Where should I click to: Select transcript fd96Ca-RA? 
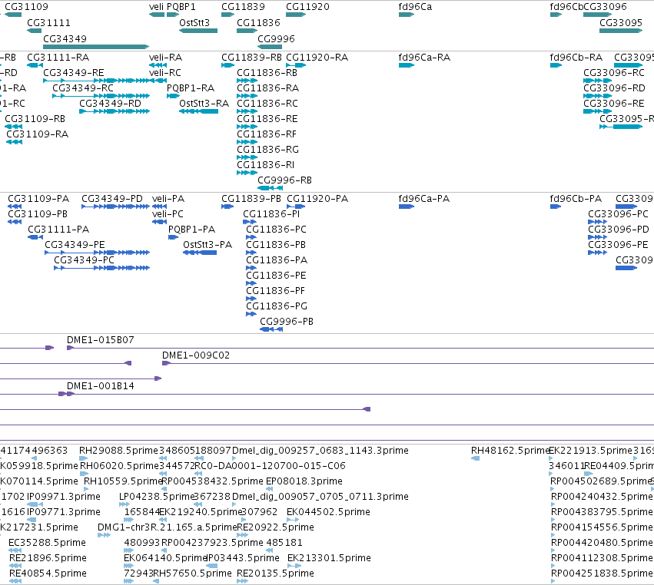click(424, 57)
